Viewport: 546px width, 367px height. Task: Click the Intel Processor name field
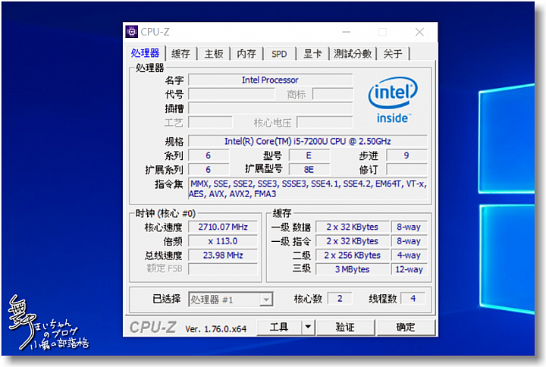(270, 80)
